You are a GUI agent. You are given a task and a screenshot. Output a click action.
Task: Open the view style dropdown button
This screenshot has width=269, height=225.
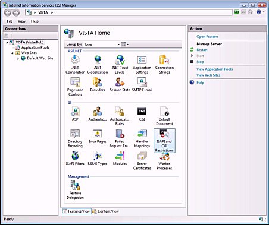(125, 45)
